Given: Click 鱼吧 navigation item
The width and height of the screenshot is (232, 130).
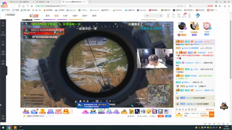Looking at the screenshot, I should point(94,16).
